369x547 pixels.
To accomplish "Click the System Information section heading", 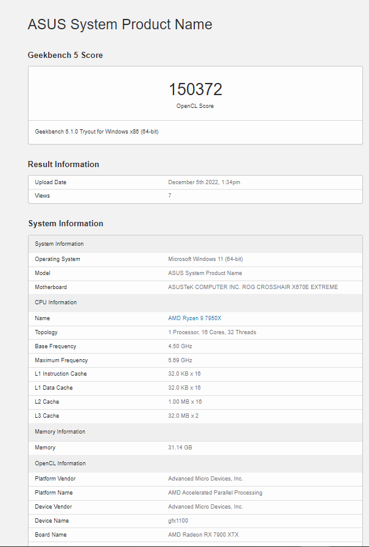I will pos(66,223).
